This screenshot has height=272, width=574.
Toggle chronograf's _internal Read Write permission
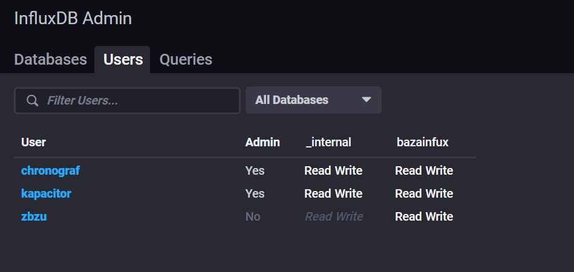click(333, 170)
